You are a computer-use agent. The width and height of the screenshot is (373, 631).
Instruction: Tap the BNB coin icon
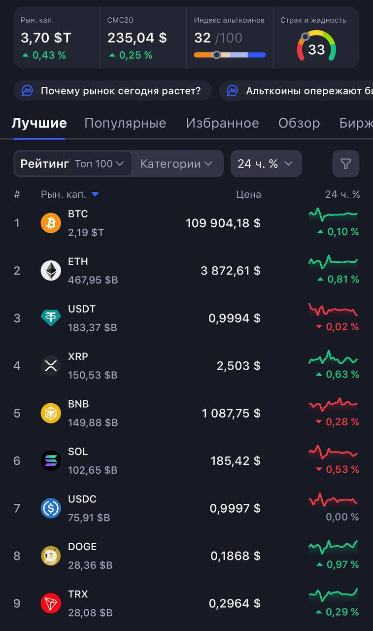pos(51,413)
